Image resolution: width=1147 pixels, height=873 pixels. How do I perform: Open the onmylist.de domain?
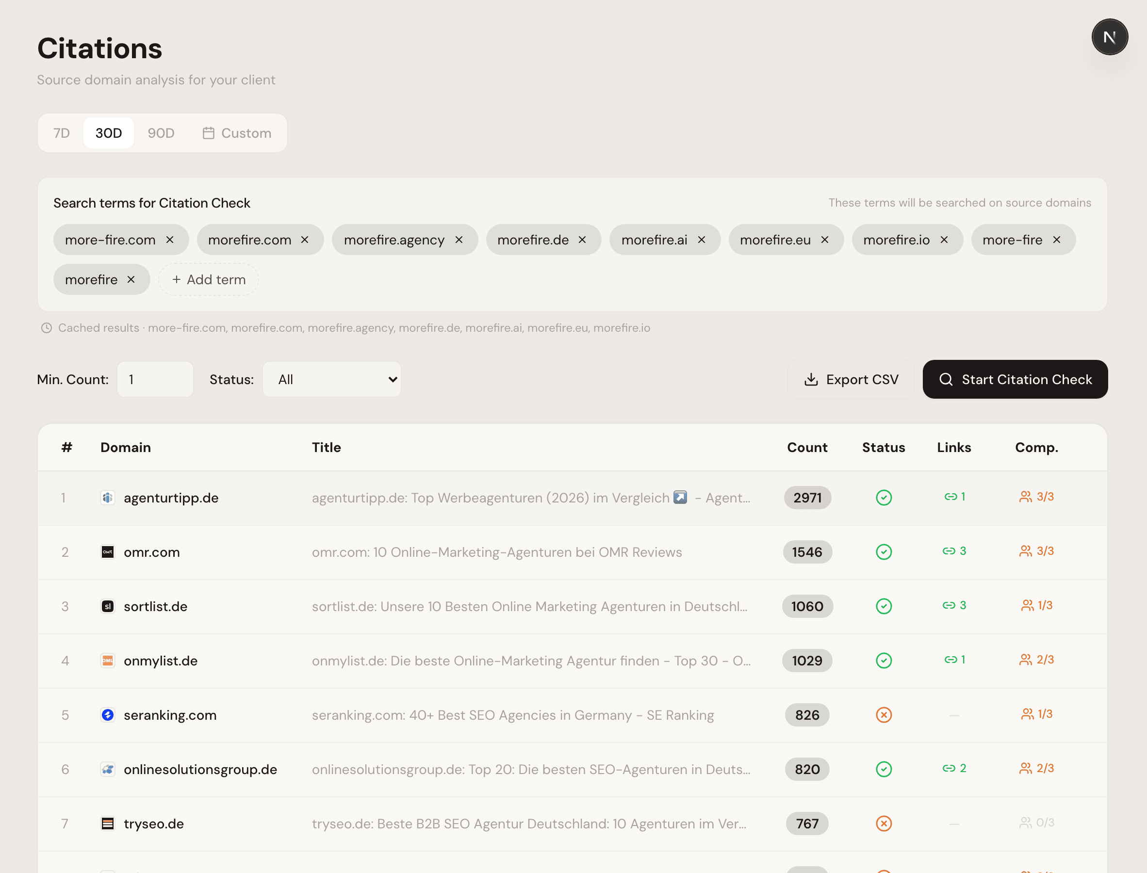click(161, 661)
